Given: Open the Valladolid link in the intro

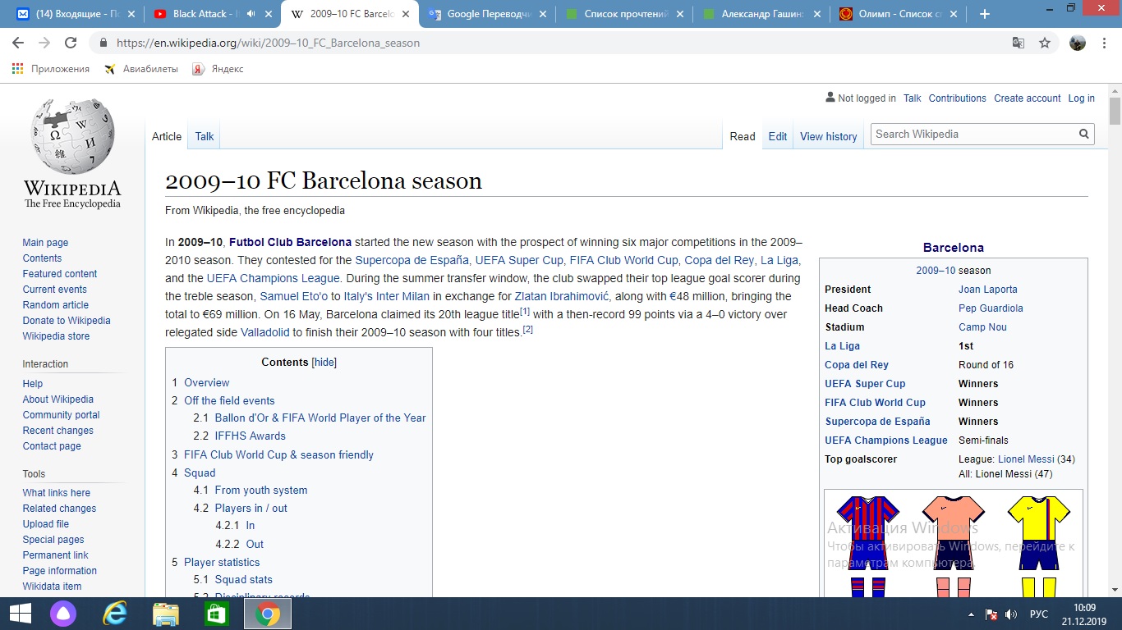Looking at the screenshot, I should (x=265, y=332).
